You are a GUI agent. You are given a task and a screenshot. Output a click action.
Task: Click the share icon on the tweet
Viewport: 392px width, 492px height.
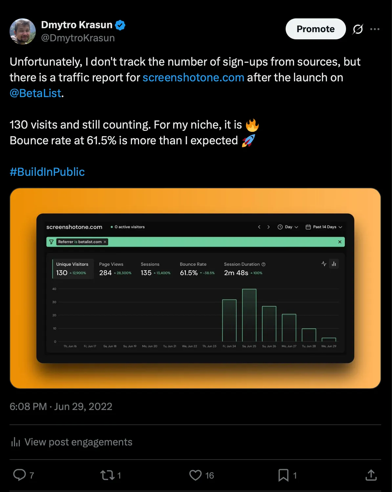371,474
